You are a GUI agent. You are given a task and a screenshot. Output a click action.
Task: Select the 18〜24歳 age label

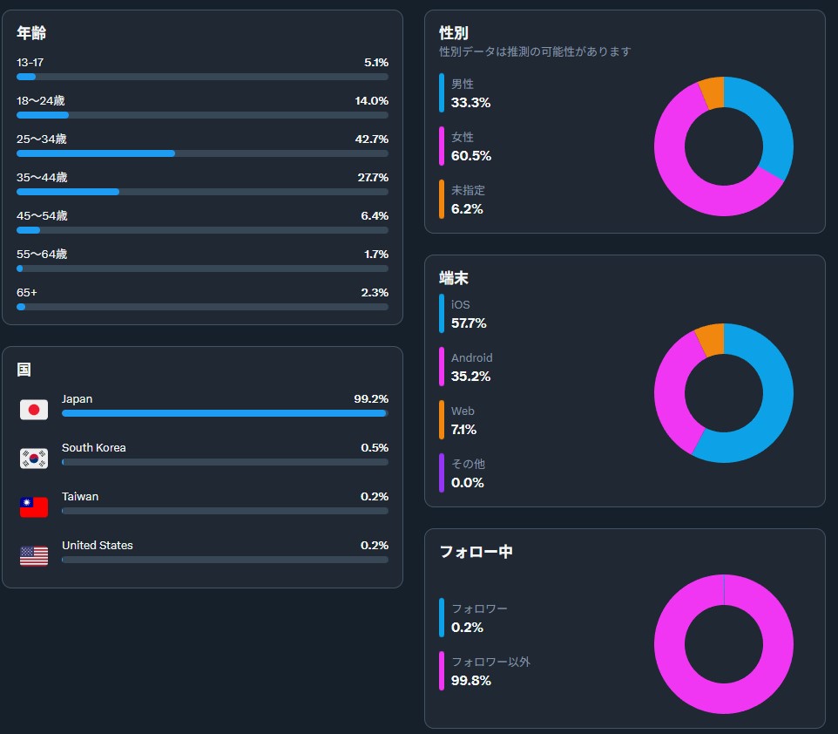[x=41, y=101]
